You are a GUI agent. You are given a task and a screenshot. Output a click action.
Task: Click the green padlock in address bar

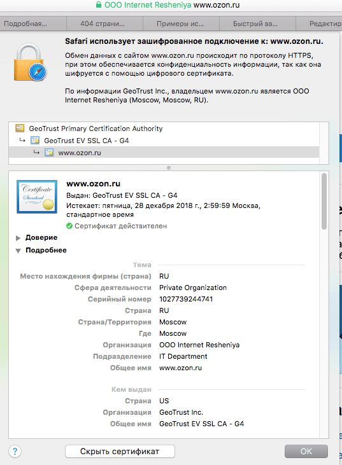pos(99,4)
